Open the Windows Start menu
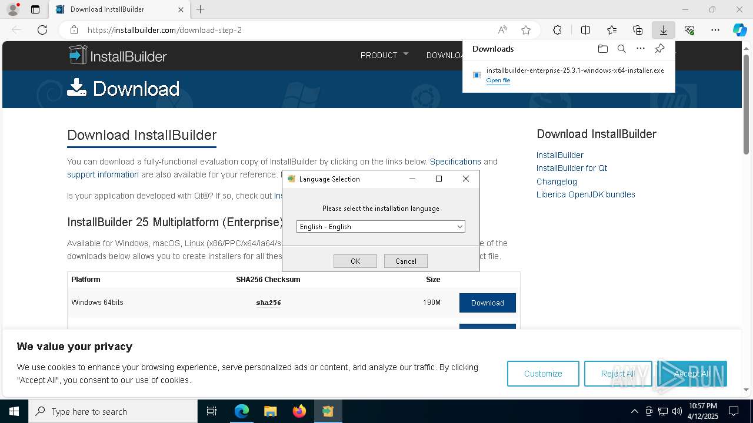The width and height of the screenshot is (753, 423). coord(14,411)
